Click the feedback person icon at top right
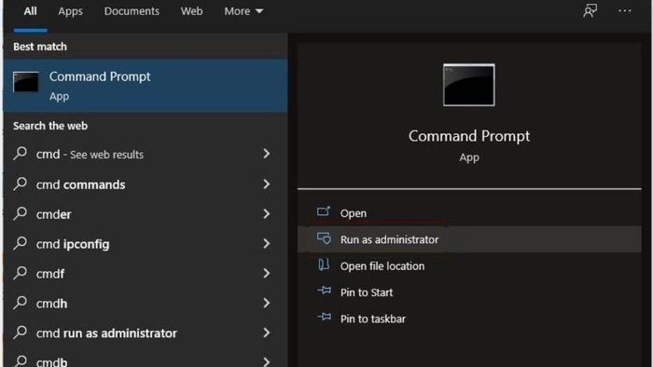The image size is (653, 367). click(x=590, y=11)
